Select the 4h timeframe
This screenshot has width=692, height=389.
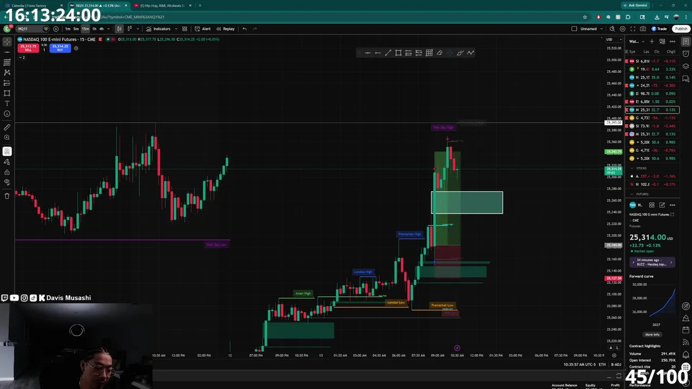(x=101, y=29)
